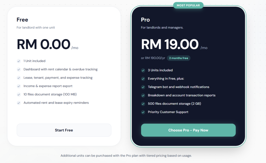Click the "RM 19.00" price text
Viewport: 266px width, 163px height.
[169, 44]
